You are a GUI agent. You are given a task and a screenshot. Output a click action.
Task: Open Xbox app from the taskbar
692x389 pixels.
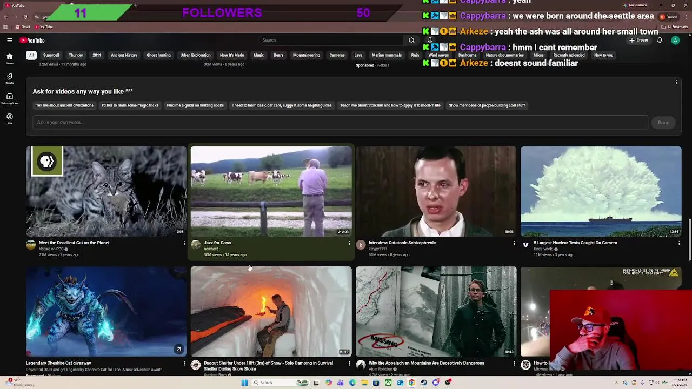388,383
